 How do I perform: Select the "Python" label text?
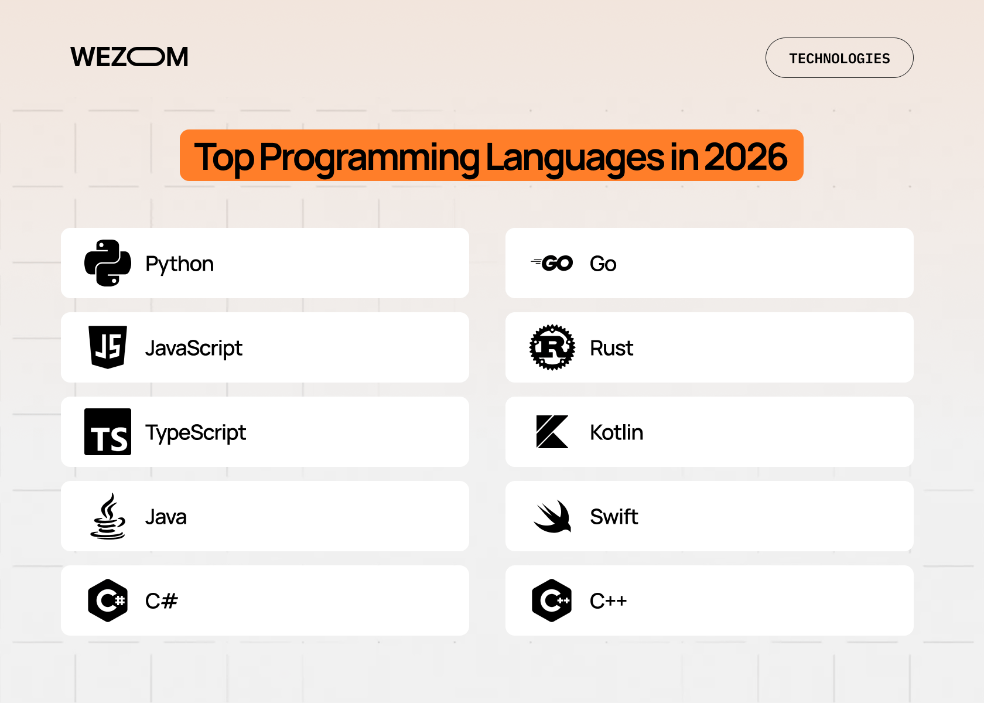pos(179,264)
